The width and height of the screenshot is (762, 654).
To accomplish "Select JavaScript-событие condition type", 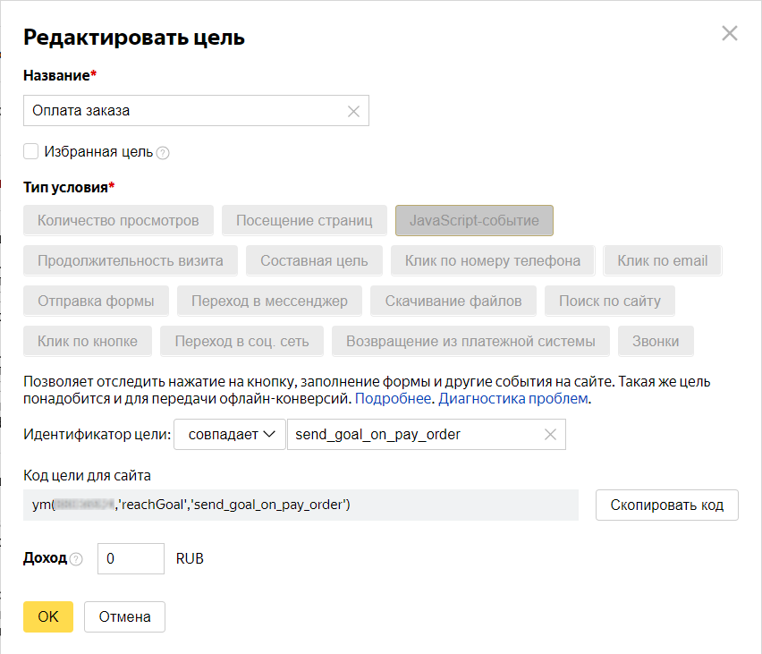I will coord(474,220).
